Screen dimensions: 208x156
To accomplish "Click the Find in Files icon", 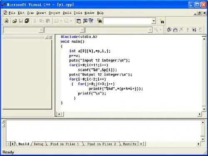I will click(99, 21).
